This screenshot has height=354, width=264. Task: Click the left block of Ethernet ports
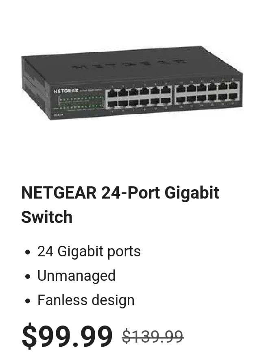(x=139, y=97)
